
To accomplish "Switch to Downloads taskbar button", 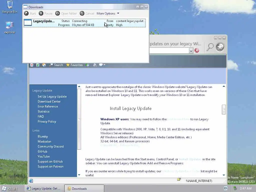I will coord(84,188).
